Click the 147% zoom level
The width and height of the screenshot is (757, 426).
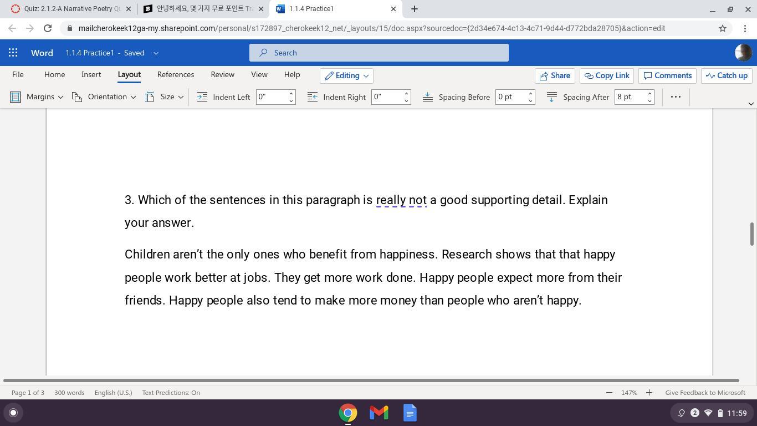click(x=629, y=393)
